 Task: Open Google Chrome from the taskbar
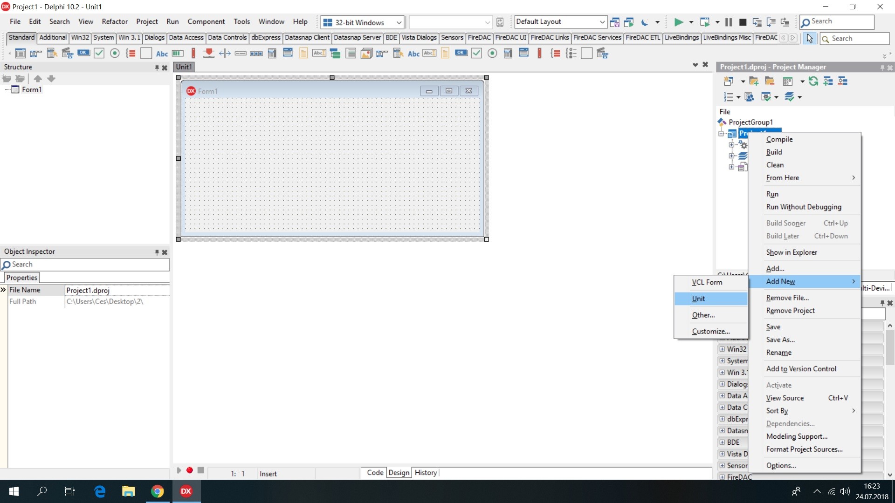[158, 491]
